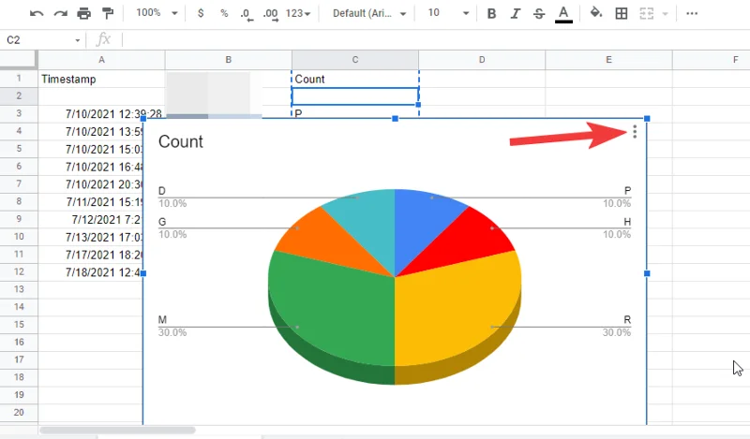Open the fill color picker
Viewport: 750px width, 439px height.
pyautogui.click(x=596, y=13)
